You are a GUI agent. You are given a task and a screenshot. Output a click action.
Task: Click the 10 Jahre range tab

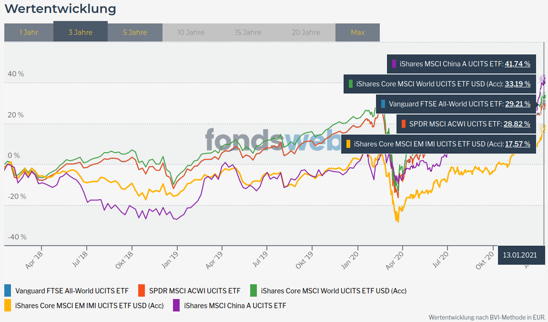191,32
